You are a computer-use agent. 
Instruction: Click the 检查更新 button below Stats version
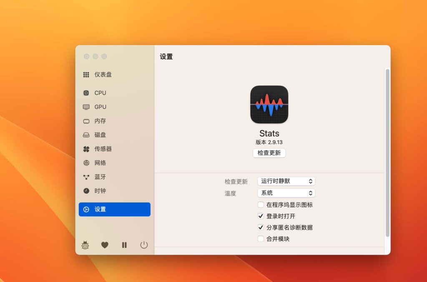(x=269, y=153)
